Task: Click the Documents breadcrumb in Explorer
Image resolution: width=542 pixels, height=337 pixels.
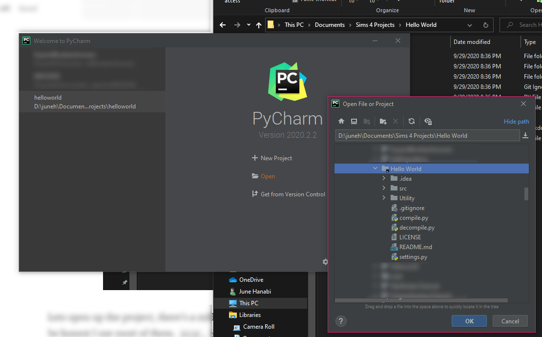Action: (x=330, y=24)
